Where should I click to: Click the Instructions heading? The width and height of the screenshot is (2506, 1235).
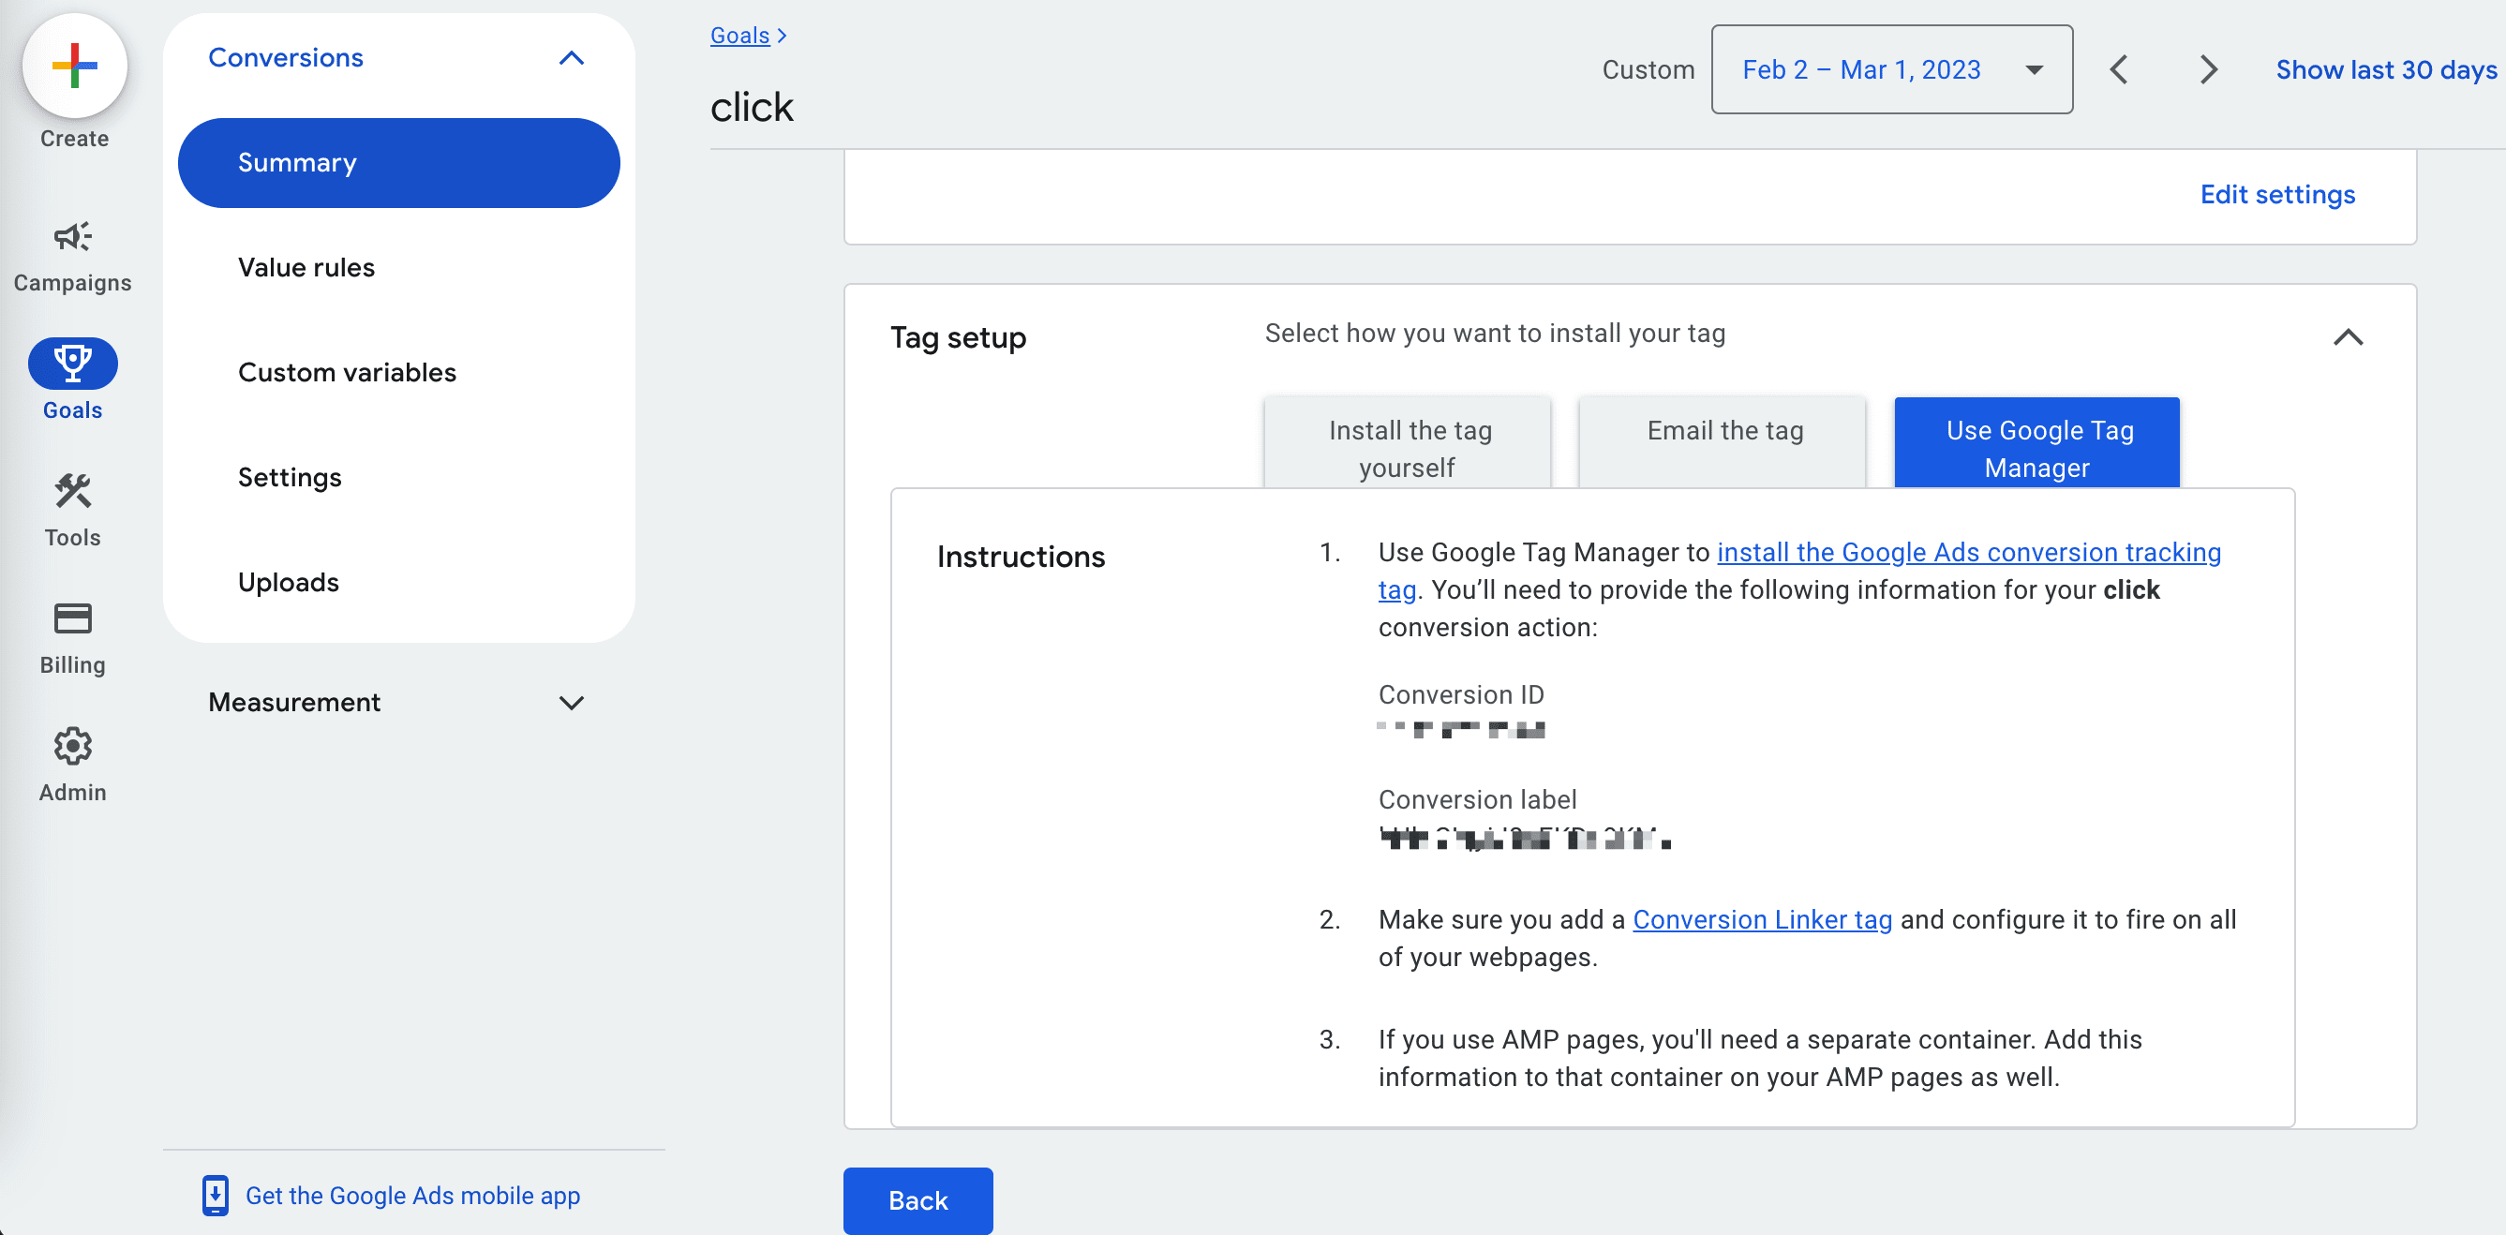coord(1021,557)
